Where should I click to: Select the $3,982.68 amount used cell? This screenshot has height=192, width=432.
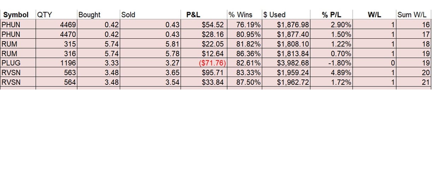(x=293, y=63)
